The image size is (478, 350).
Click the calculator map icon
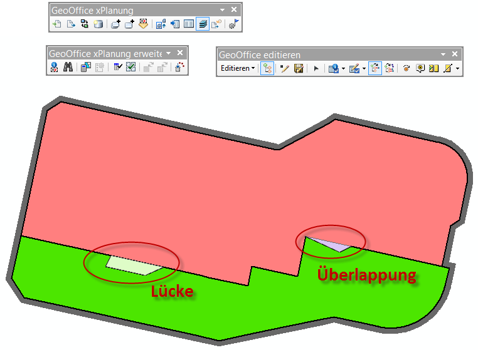click(85, 68)
